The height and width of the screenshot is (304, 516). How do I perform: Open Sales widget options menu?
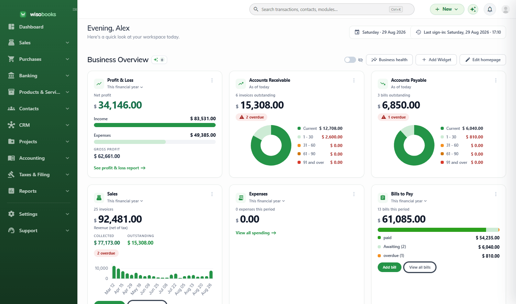coord(212,194)
